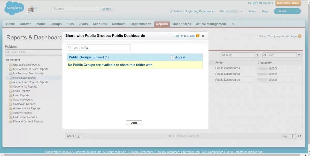Open the All Items filter dropdown
The image size is (310, 156).
click(x=258, y=55)
